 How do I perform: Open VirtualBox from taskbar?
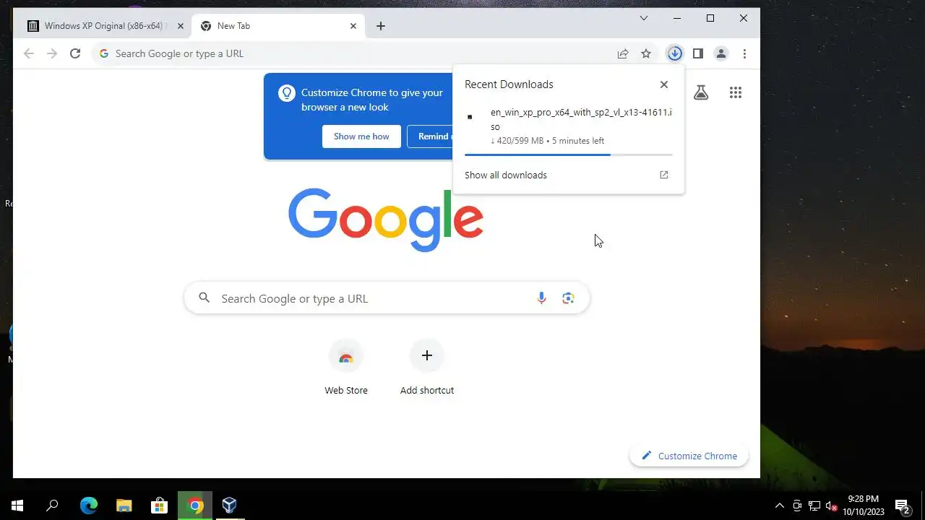(x=230, y=506)
